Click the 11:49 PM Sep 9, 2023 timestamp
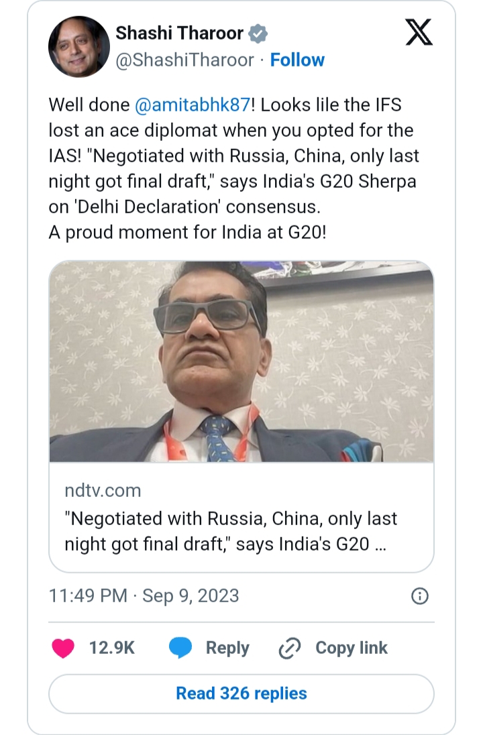The image size is (483, 735). (144, 596)
